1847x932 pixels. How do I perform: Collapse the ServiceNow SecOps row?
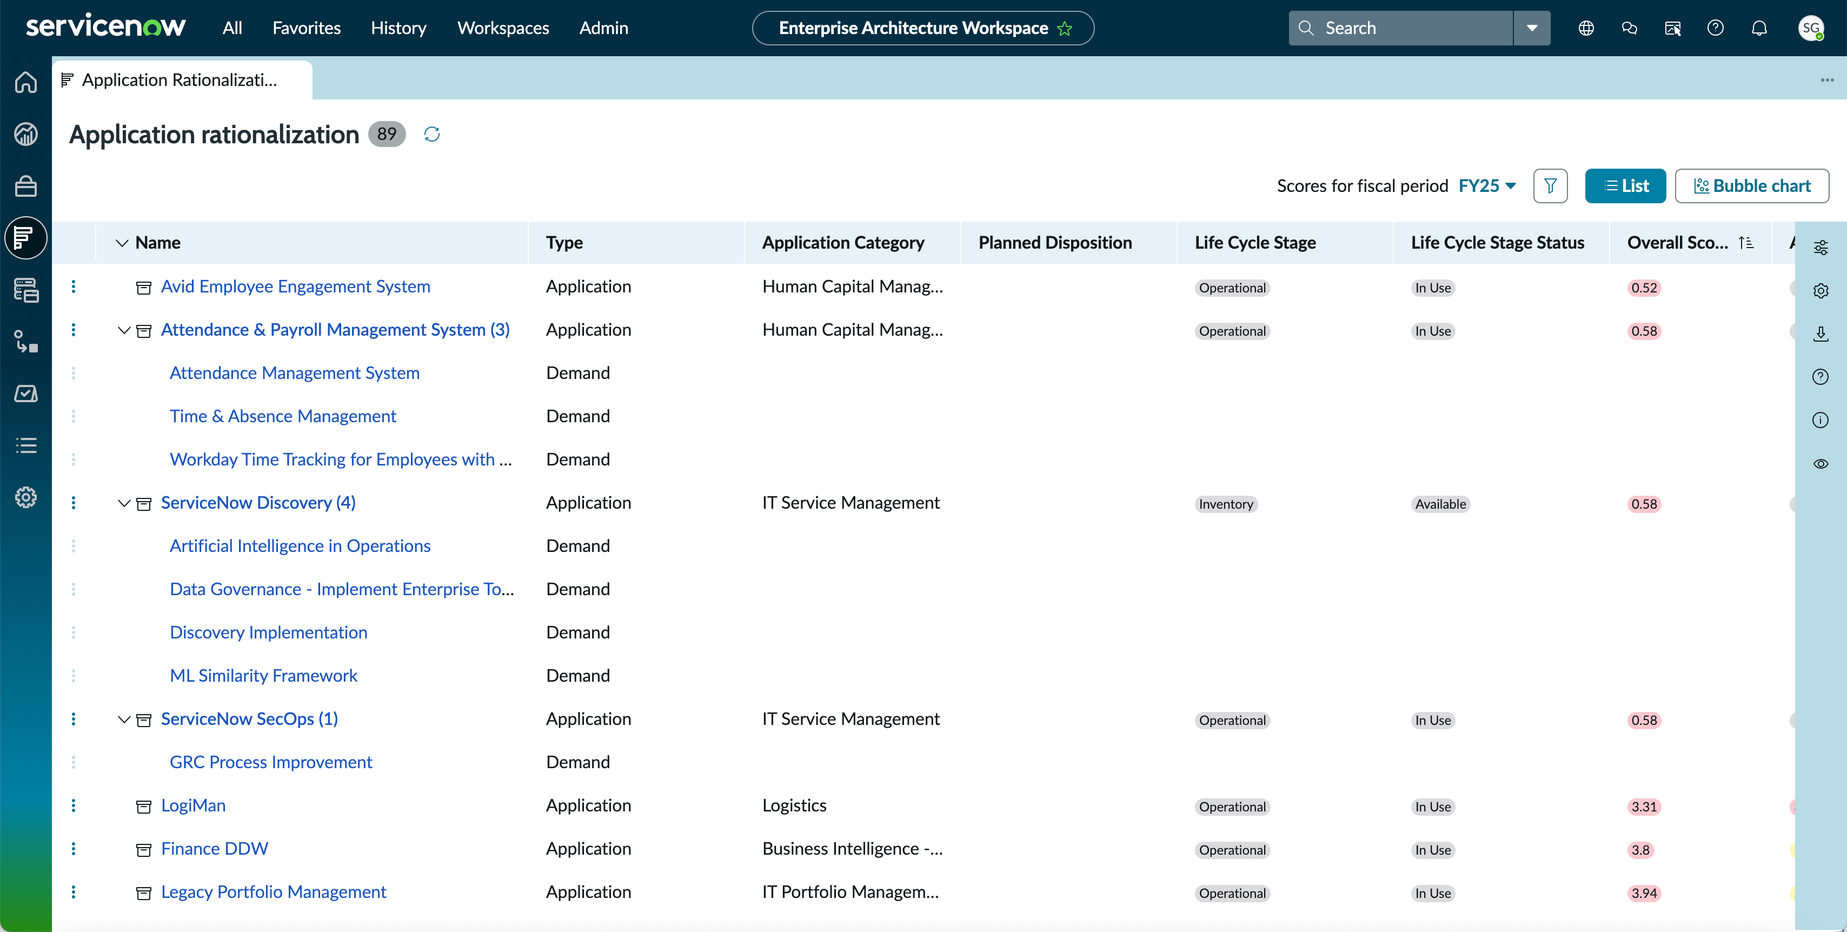coord(123,719)
